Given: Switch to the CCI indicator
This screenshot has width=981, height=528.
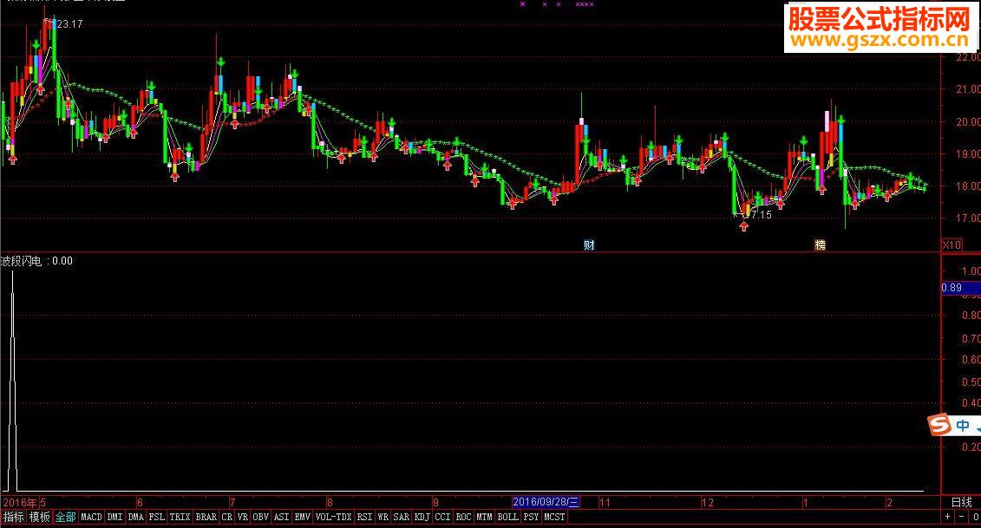Looking at the screenshot, I should coord(443,518).
